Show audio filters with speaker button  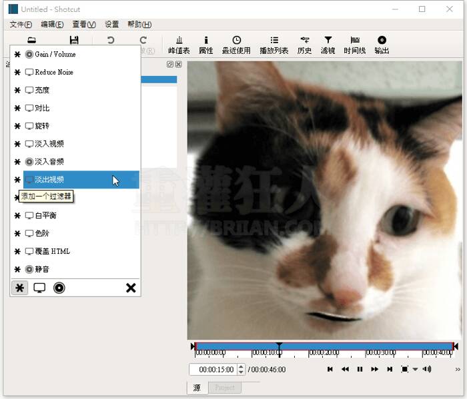tap(59, 288)
